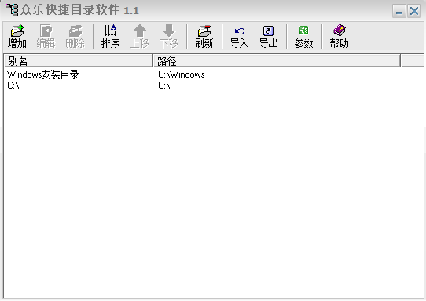This screenshot has width=426, height=301.
Task: Click the 上移 (Move up) arrow icon
Action: 140,36
